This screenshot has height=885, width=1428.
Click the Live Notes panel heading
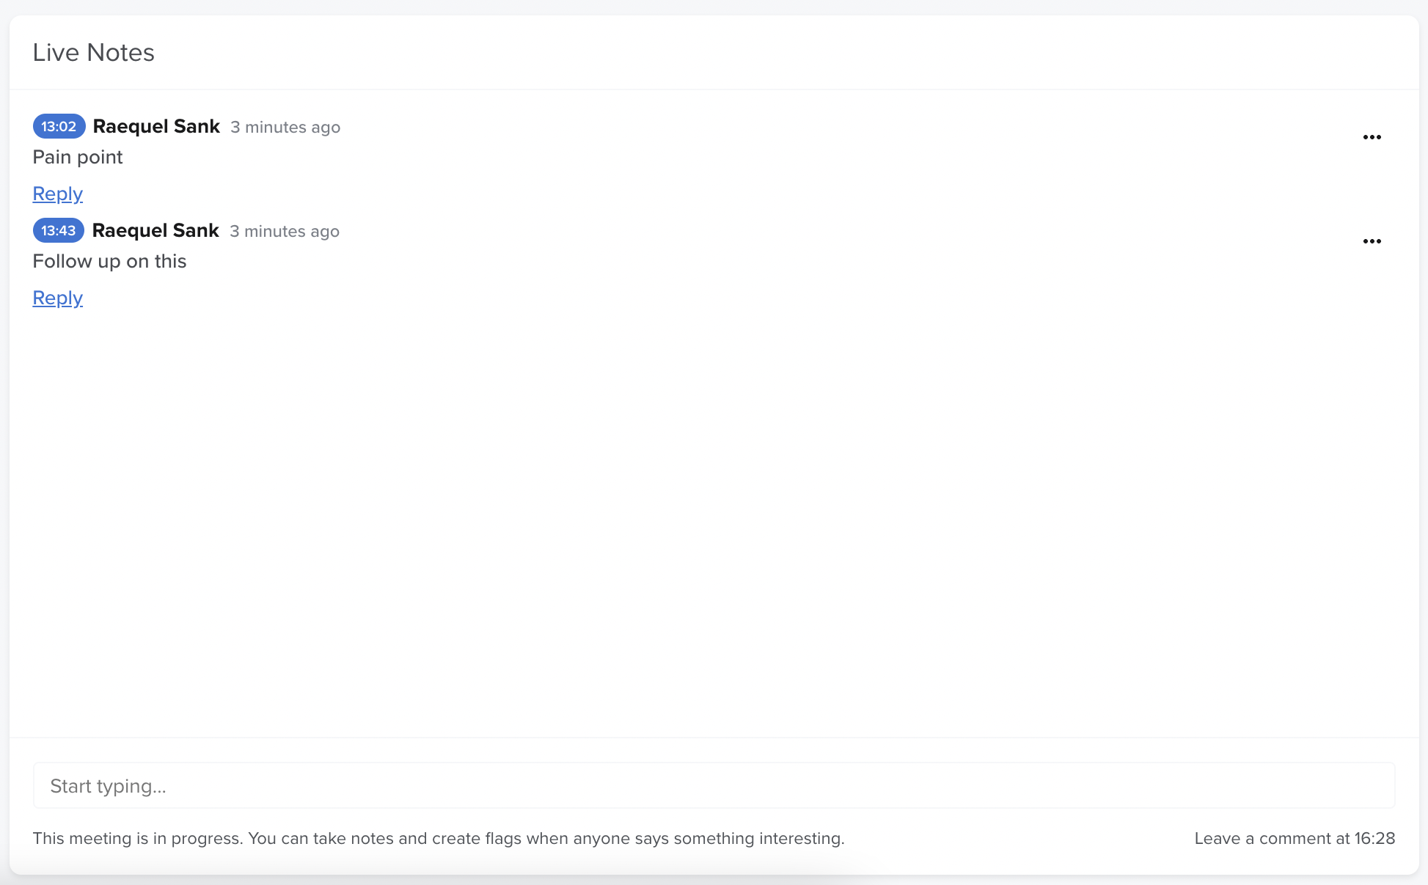pos(93,53)
